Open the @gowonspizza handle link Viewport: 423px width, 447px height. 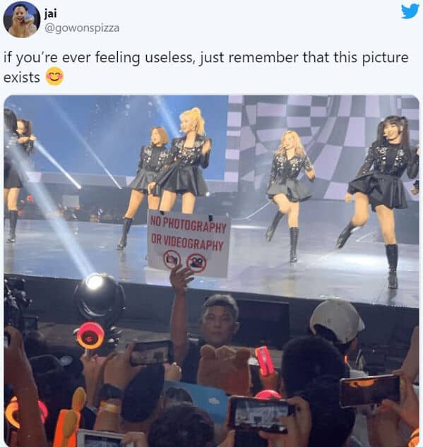[x=82, y=28]
